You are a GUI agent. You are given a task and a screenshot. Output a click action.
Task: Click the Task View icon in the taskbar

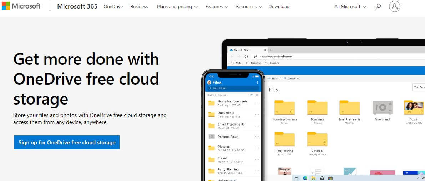(296, 178)
